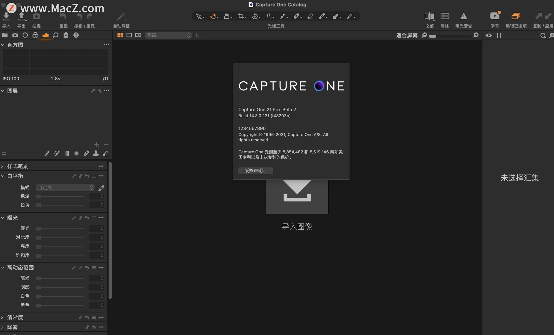The image size is (554, 335).
Task: Click Auto Adjust (自动调整) wand icon
Action: [121, 16]
